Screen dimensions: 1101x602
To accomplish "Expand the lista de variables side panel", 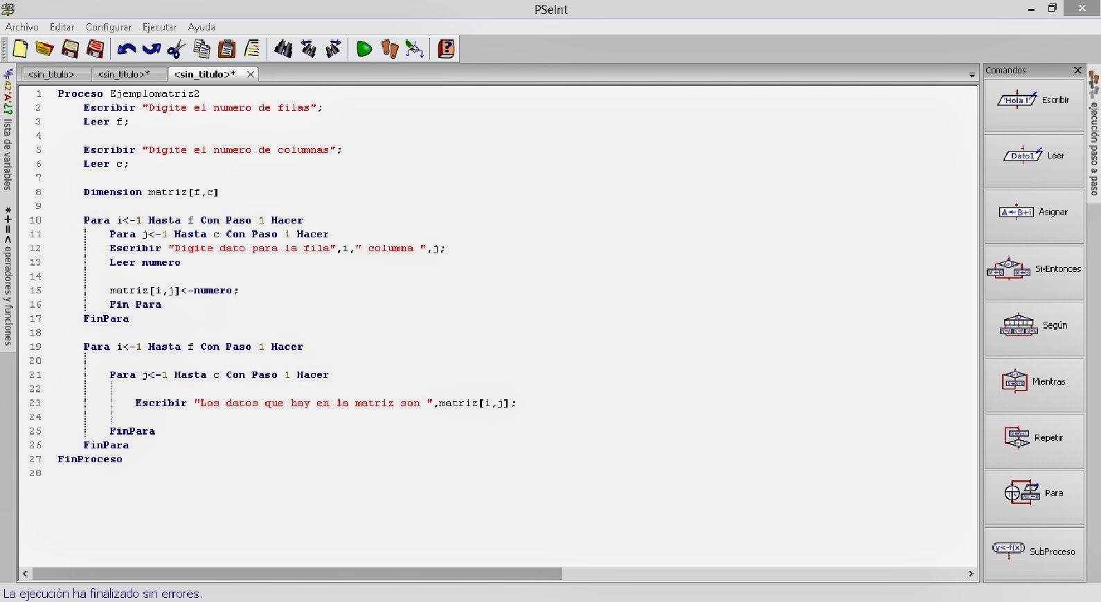I will point(8,129).
